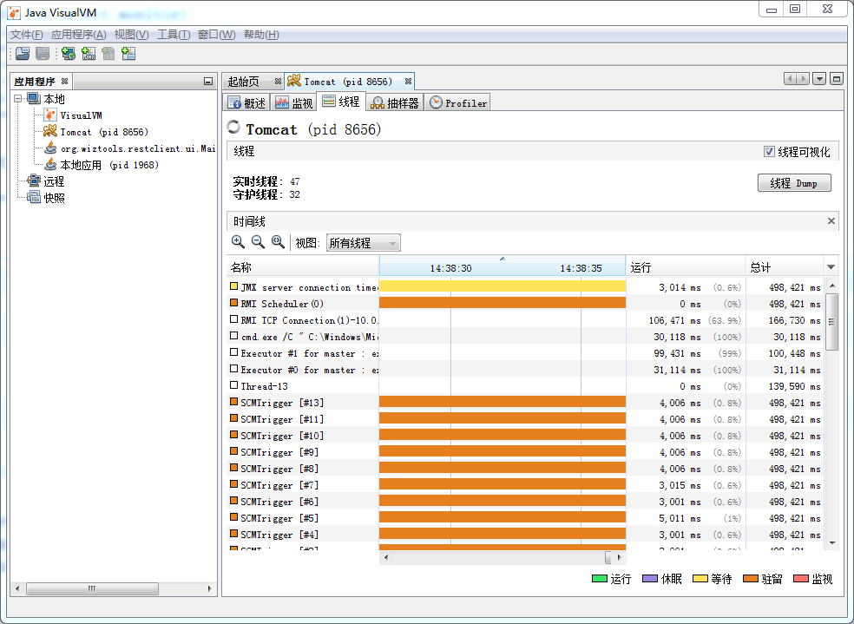Toggle the SCMTrigger [#4] state box
The image size is (854, 624).
tap(233, 533)
